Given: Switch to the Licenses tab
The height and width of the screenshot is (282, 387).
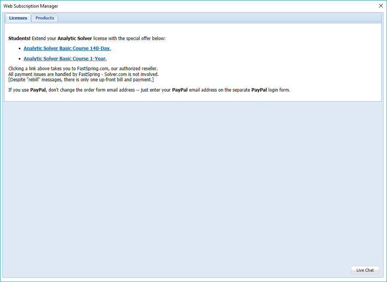Looking at the screenshot, I should (18, 18).
